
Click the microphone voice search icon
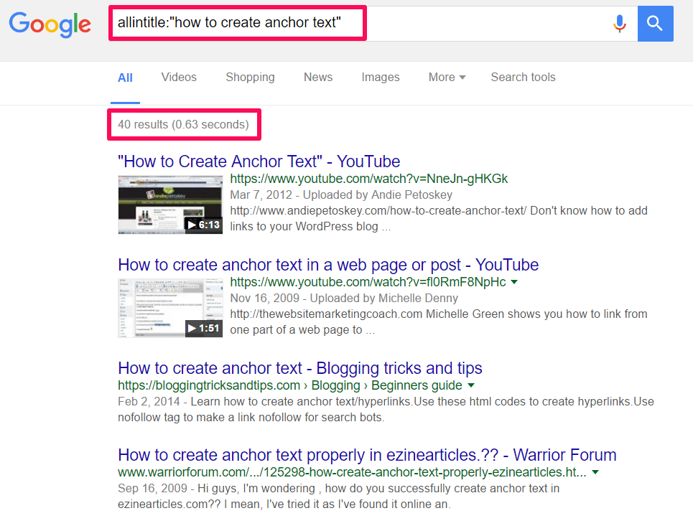tap(619, 24)
